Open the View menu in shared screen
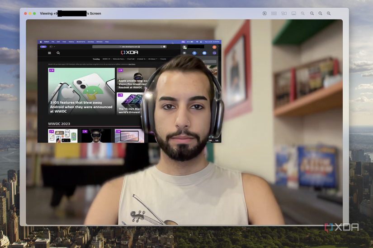The height and width of the screenshot is (248, 373). [x=64, y=42]
